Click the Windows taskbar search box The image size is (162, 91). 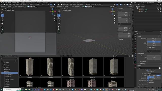12,90
